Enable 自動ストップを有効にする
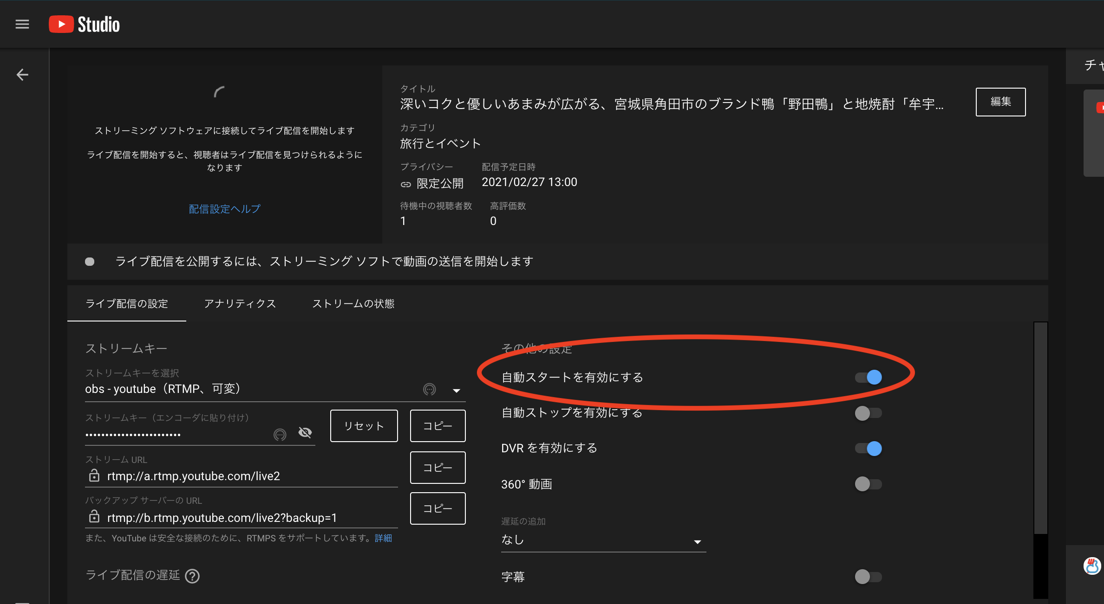Screen dimensions: 1104x604 point(868,413)
